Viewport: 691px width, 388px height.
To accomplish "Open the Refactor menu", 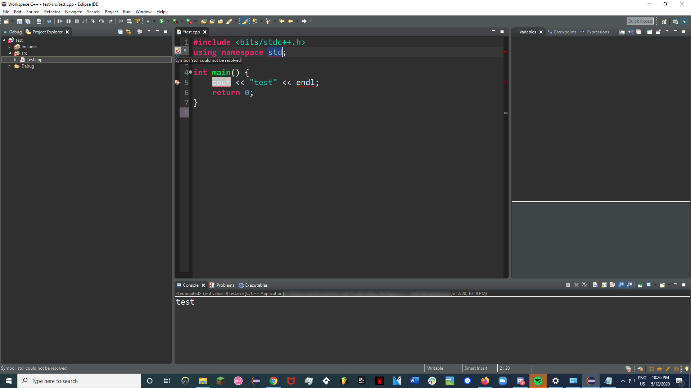I will pos(52,12).
